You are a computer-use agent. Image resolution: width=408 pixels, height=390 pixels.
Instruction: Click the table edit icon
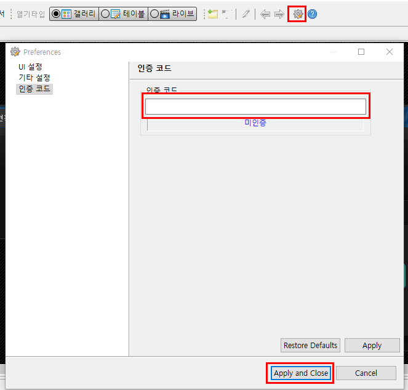tap(116, 14)
